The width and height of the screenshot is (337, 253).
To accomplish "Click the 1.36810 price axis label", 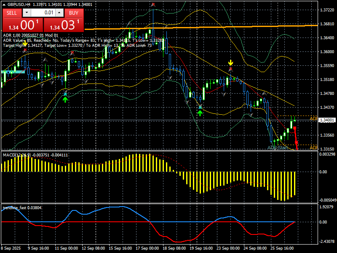I will tap(327, 24).
